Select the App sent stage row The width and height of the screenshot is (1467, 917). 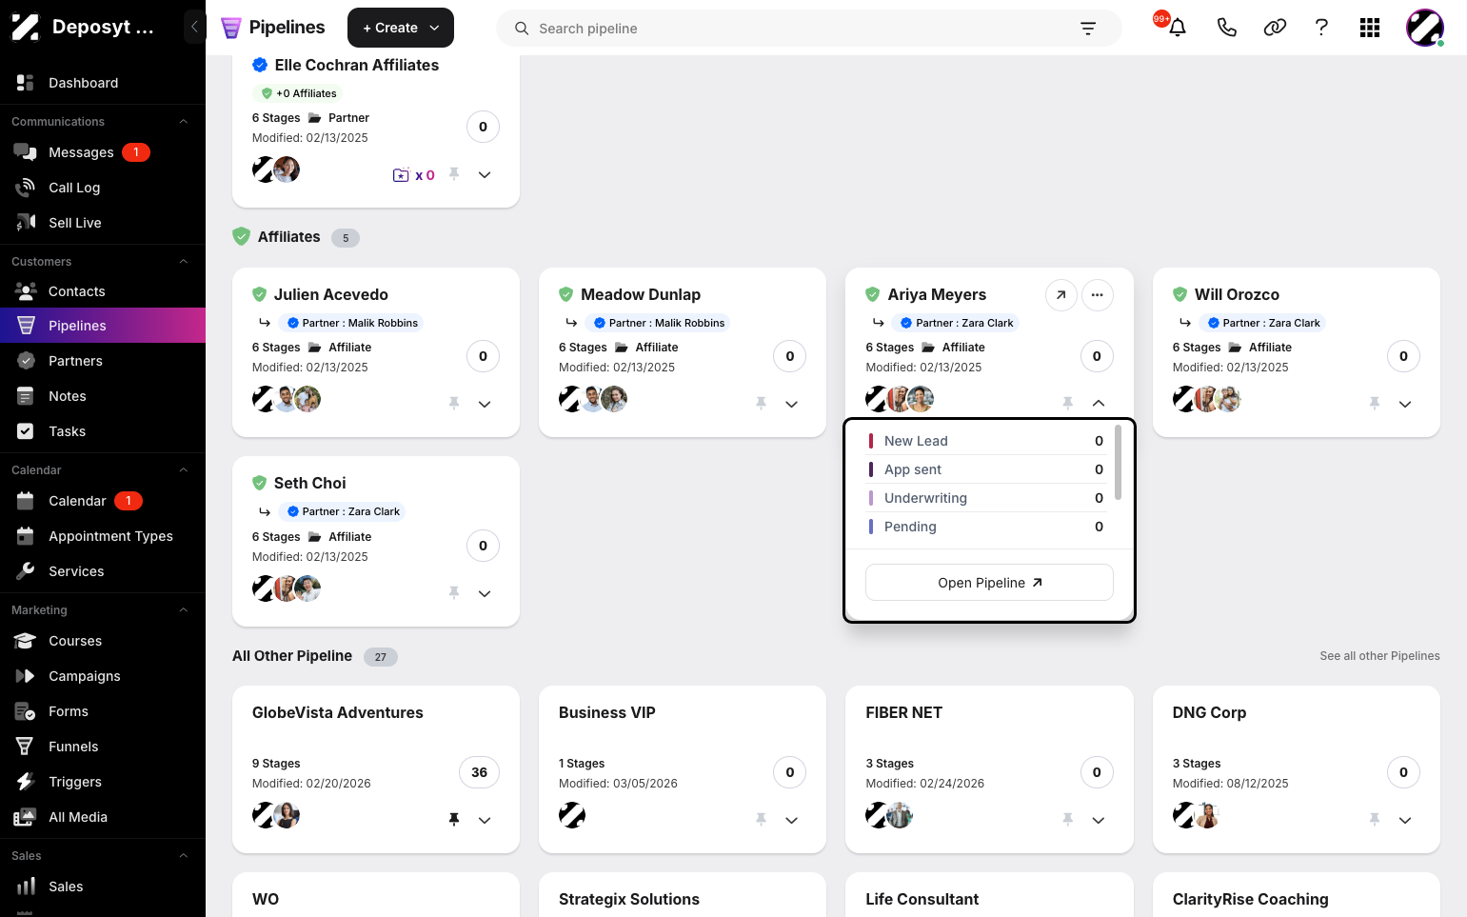click(985, 469)
